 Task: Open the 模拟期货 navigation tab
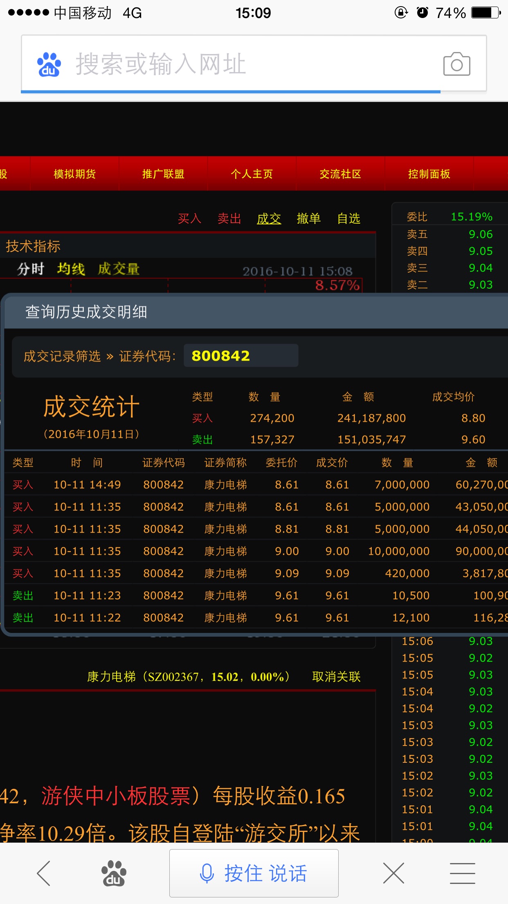coord(74,174)
